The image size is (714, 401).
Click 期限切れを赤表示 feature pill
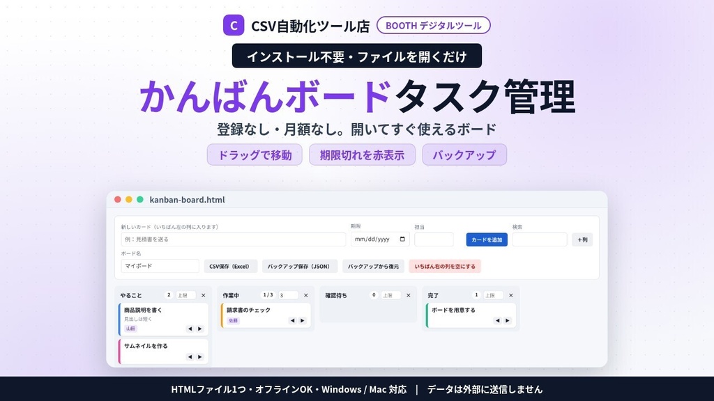click(x=362, y=155)
